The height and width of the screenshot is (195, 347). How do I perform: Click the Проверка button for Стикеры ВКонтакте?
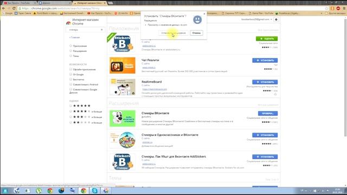[x=268, y=113]
